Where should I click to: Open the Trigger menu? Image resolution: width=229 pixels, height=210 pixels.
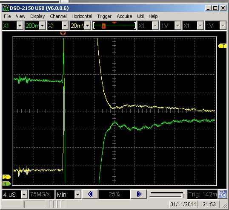point(104,16)
